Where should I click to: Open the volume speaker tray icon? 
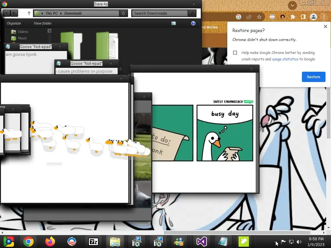(299, 242)
